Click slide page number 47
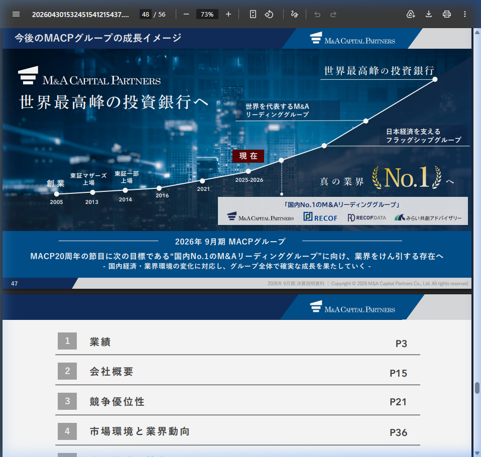Screen dimensions: 481x457 14,284
